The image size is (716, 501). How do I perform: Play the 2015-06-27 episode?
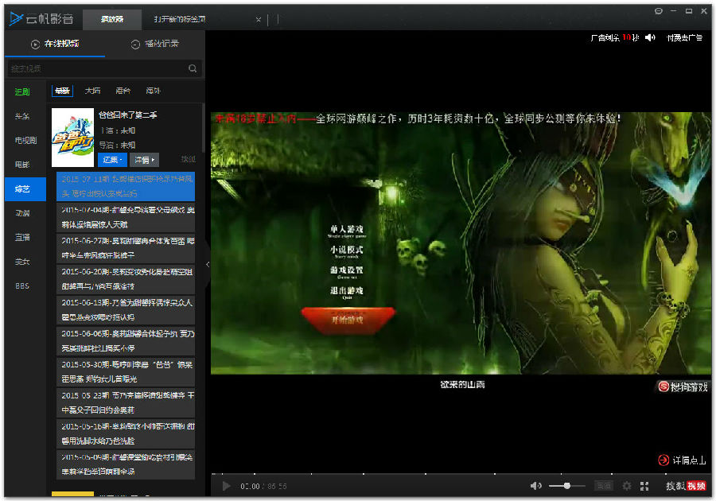[x=126, y=248]
